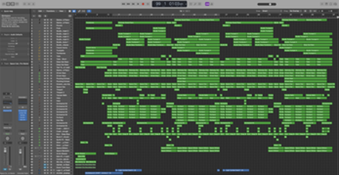Open the Functions menu in Tracks area
The image size is (339, 175).
click(x=51, y=11)
